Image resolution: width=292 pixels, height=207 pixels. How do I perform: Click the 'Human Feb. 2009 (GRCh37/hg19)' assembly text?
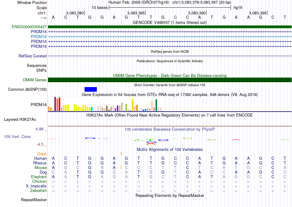(139, 2)
